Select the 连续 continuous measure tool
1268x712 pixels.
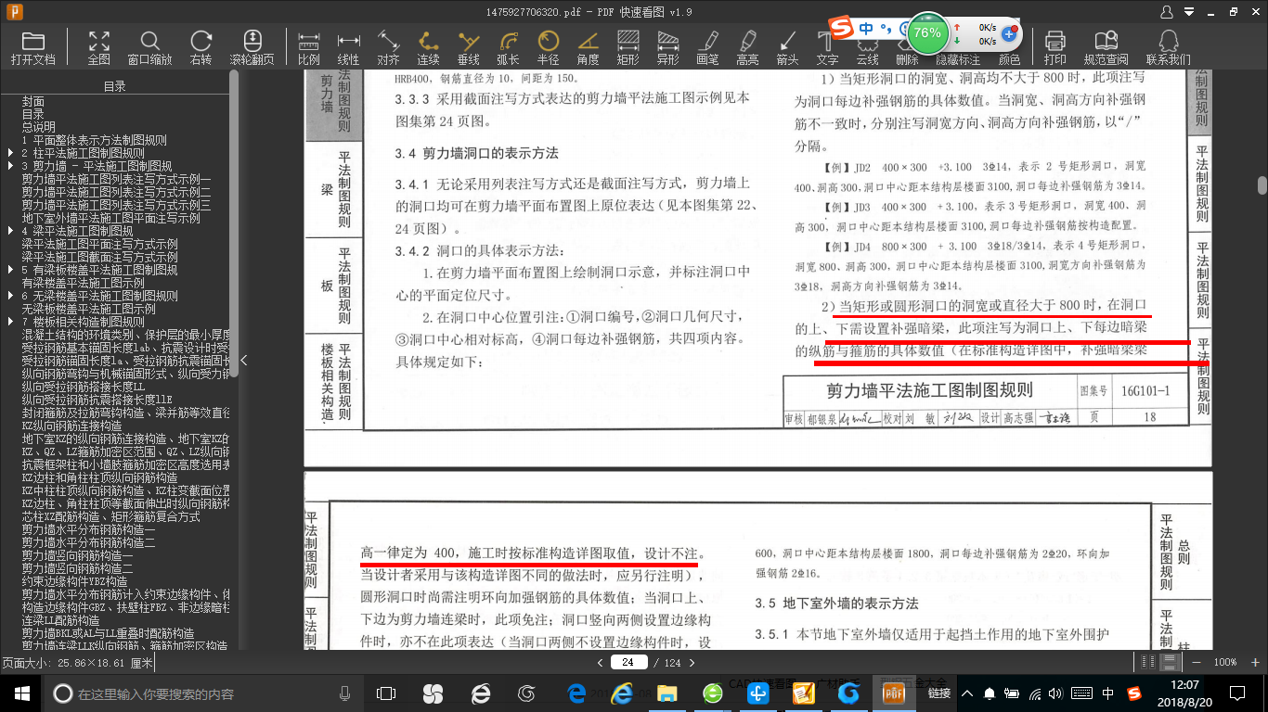(428, 47)
